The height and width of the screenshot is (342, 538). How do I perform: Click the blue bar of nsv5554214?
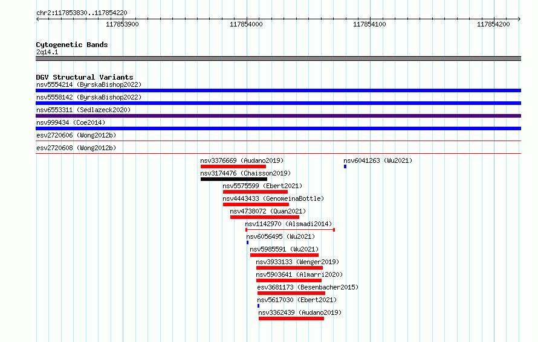tap(278, 90)
